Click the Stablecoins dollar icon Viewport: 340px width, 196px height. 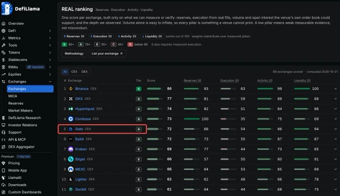(3, 60)
